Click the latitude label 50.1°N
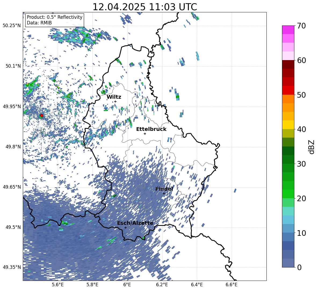Screen dimensions: 318x290 coord(13,66)
